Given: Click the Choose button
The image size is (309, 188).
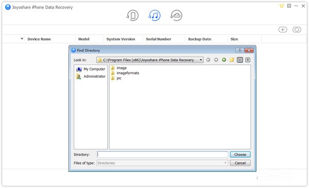Looking at the screenshot, I should click(x=240, y=155).
